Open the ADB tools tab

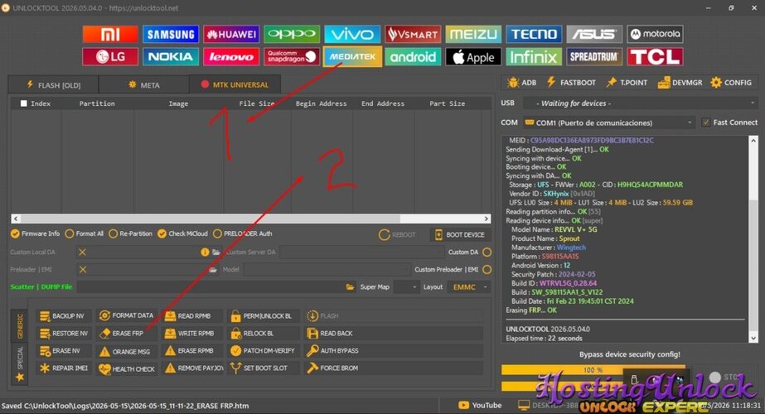pos(521,83)
